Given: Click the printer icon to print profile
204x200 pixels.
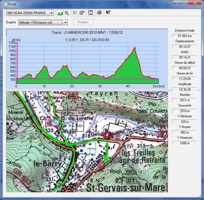Looking at the screenshot, I should 99,13.
